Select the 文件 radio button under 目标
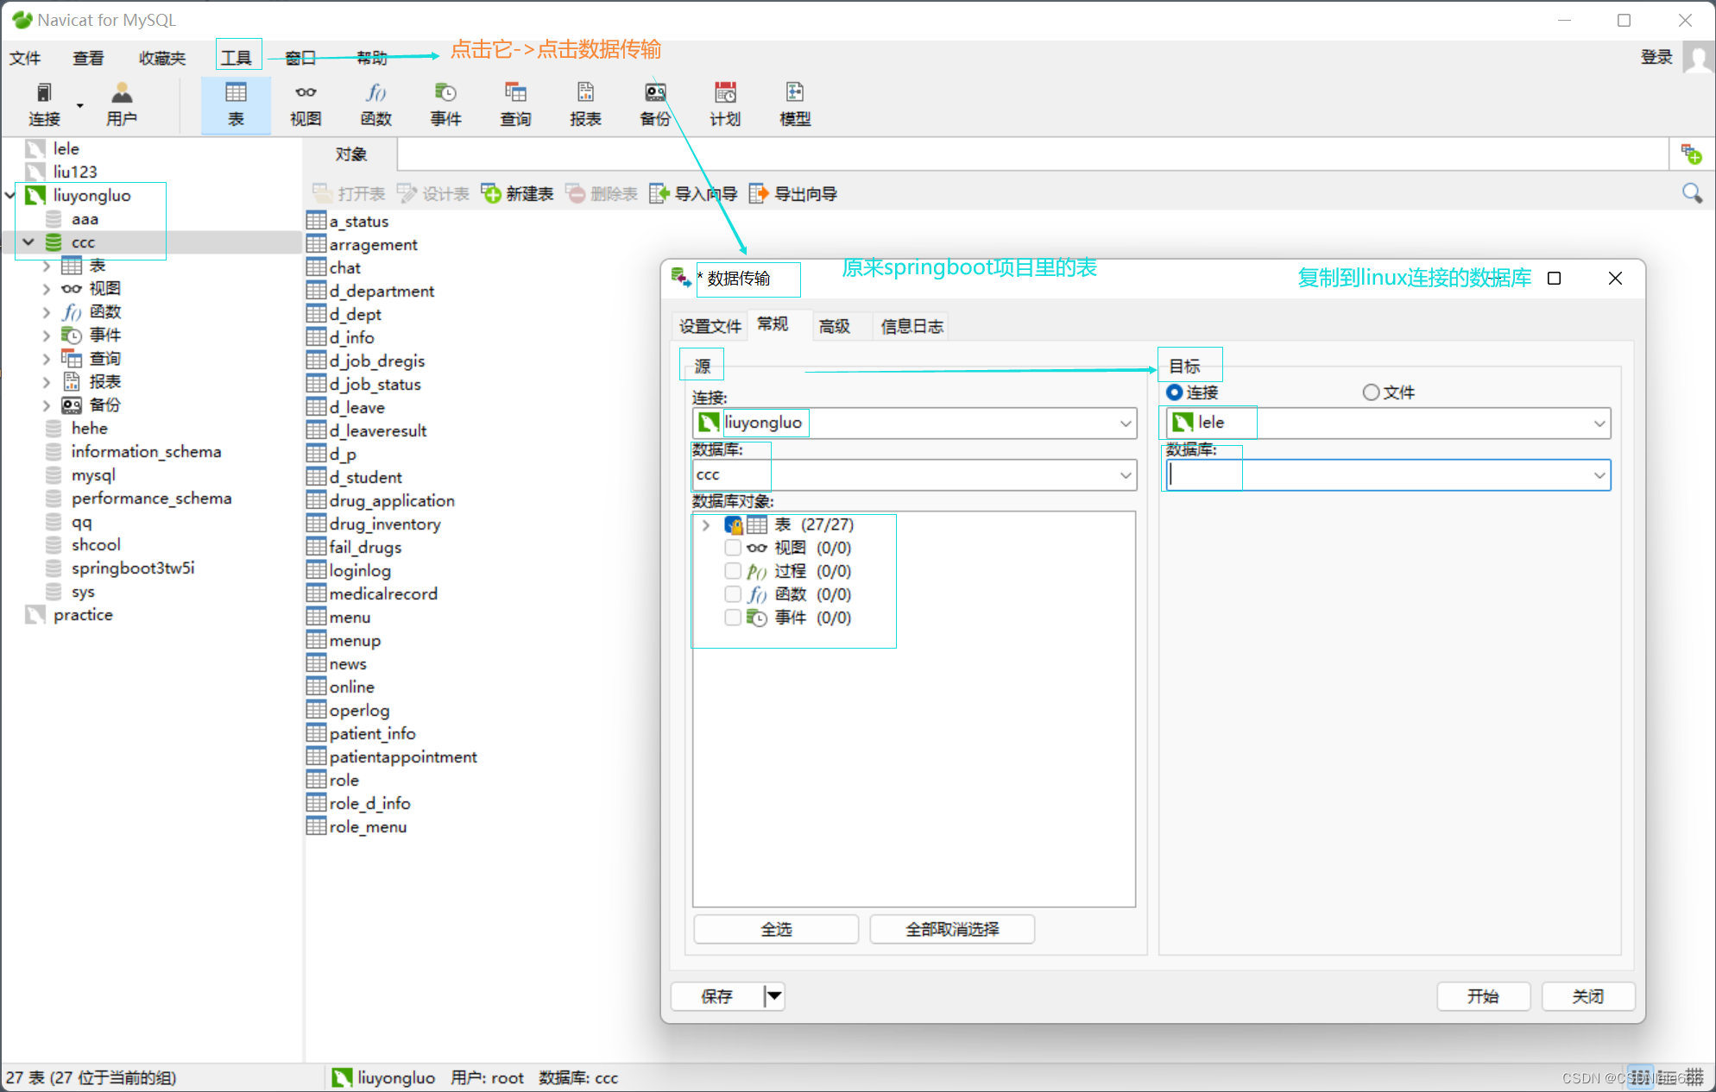 pyautogui.click(x=1371, y=392)
